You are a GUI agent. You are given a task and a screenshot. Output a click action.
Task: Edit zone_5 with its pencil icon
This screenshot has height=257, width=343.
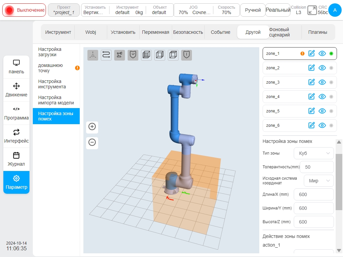click(312, 111)
